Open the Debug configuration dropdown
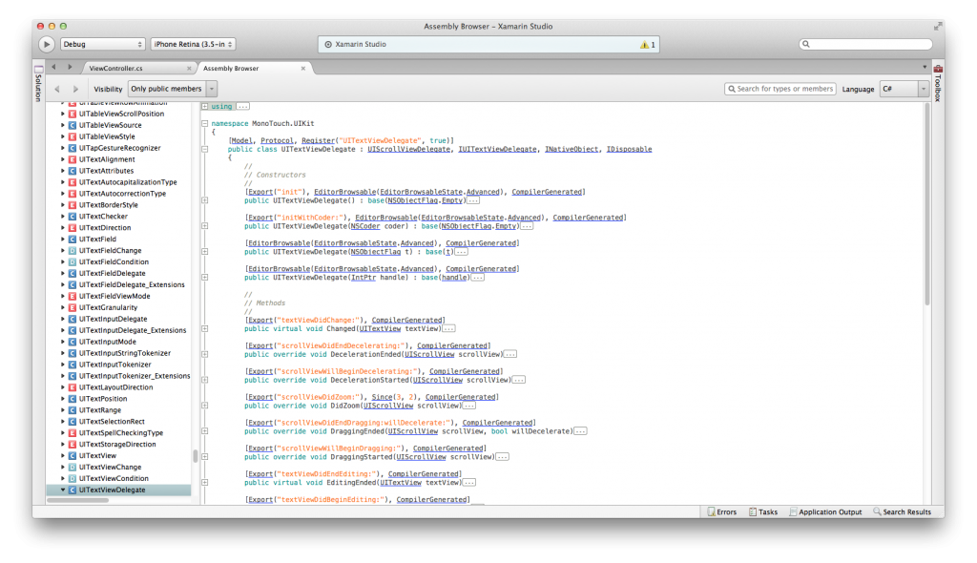The image size is (977, 563). click(102, 44)
